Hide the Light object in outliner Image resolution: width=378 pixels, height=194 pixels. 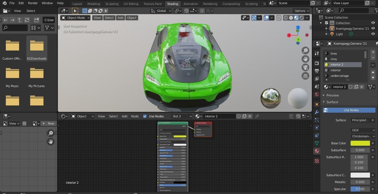click(373, 34)
